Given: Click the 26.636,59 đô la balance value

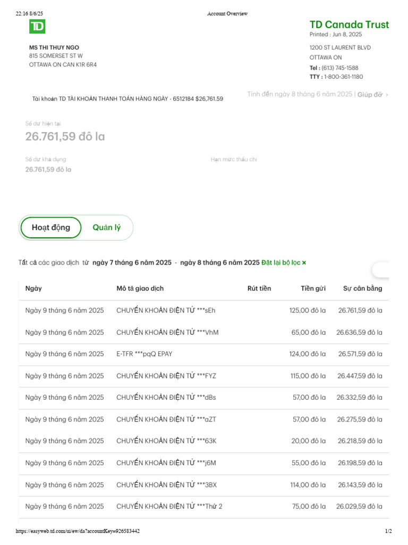Looking at the screenshot, I should point(359,333).
